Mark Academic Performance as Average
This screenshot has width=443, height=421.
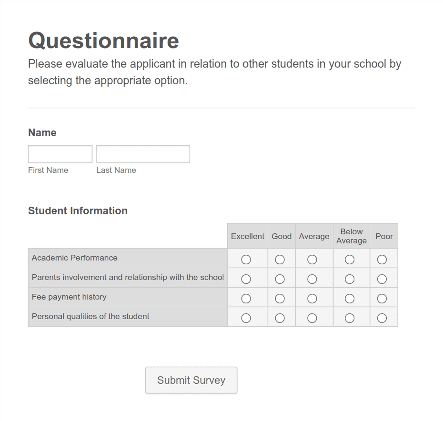[312, 260]
